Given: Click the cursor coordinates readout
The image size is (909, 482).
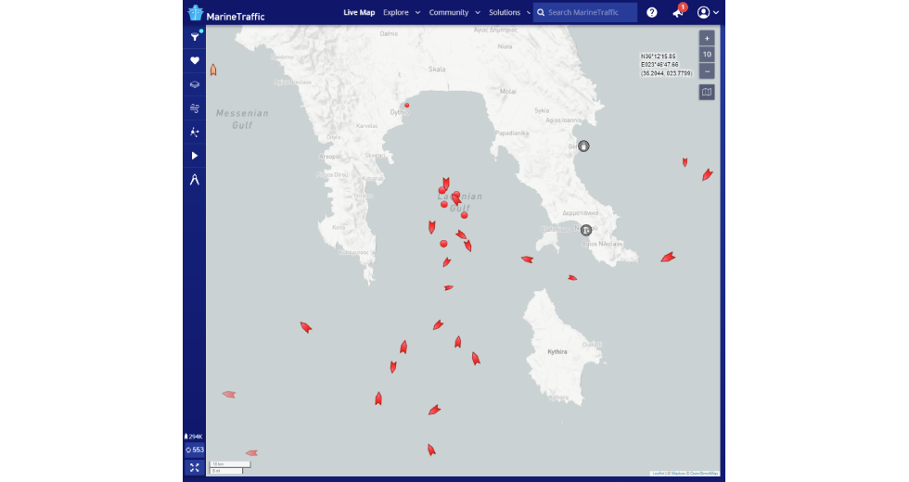Looking at the screenshot, I should (666, 65).
